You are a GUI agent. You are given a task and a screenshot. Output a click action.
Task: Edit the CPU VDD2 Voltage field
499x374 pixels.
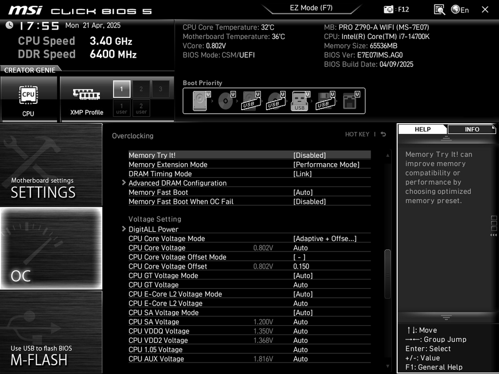click(300, 340)
